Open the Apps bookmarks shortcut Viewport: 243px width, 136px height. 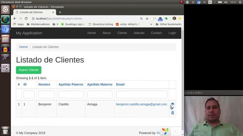click(x=19, y=24)
